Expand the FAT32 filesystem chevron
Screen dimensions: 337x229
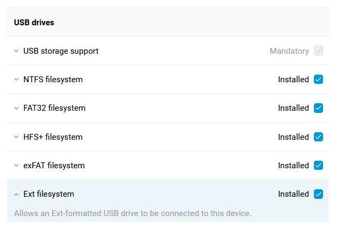(17, 108)
